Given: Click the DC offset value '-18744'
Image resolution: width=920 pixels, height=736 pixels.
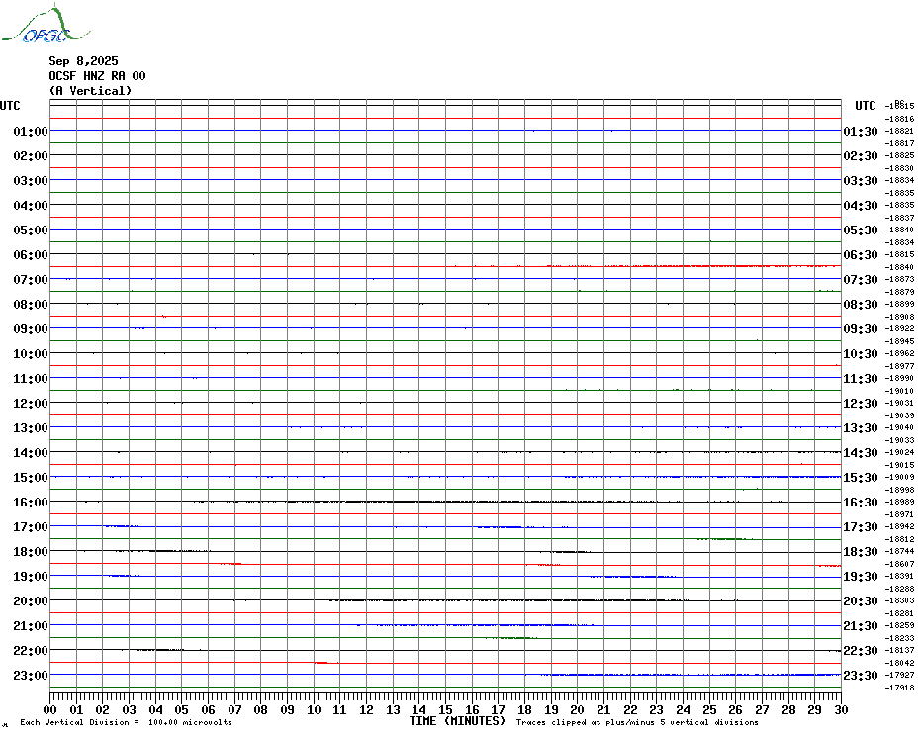Looking at the screenshot, I should [899, 551].
